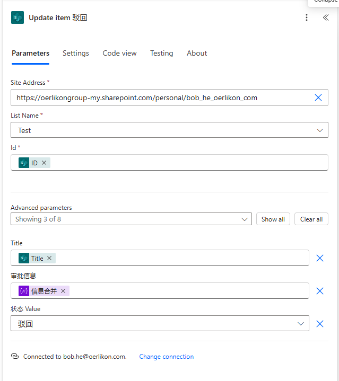Open the Code view tab

(x=119, y=53)
